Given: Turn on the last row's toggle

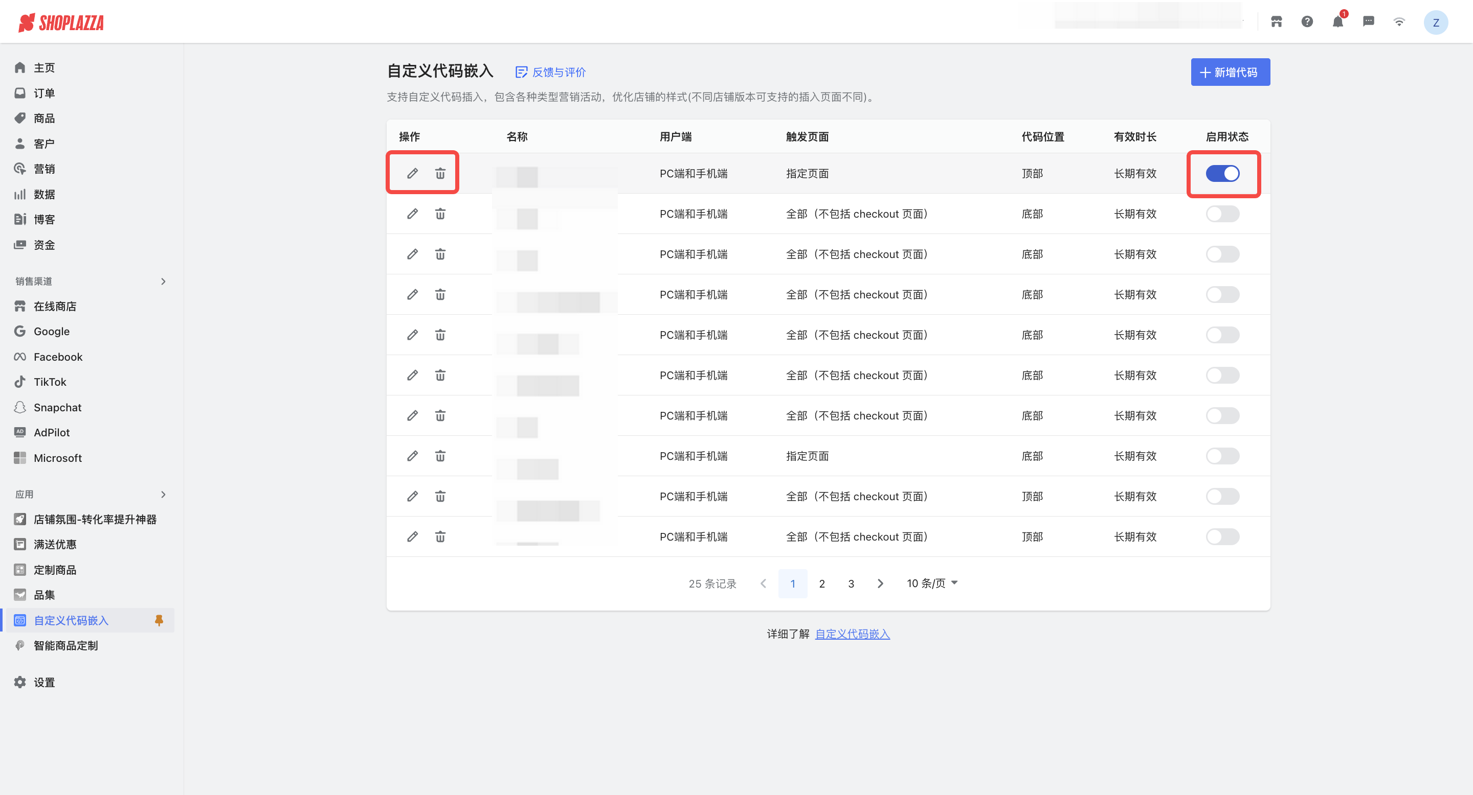Looking at the screenshot, I should (1222, 536).
